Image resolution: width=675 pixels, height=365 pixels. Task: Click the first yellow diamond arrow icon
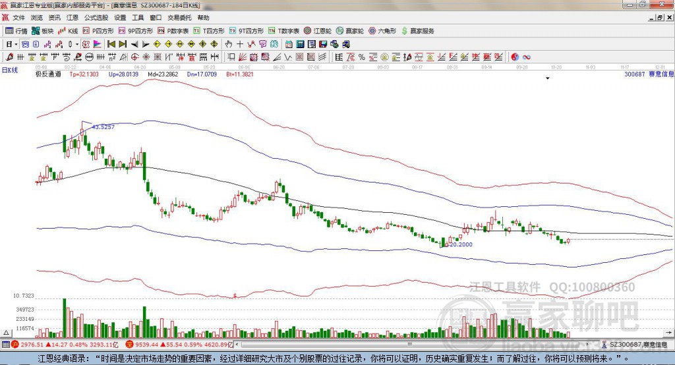pos(157,44)
